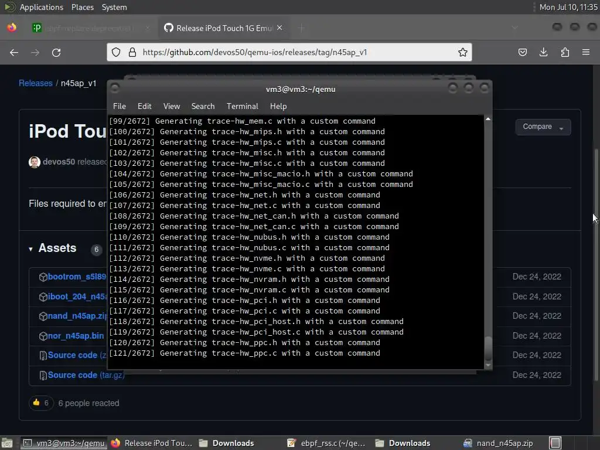Image resolution: width=600 pixels, height=450 pixels.
Task: Click line 121 trace-hw_ppc.c in terminal
Action: point(245,353)
